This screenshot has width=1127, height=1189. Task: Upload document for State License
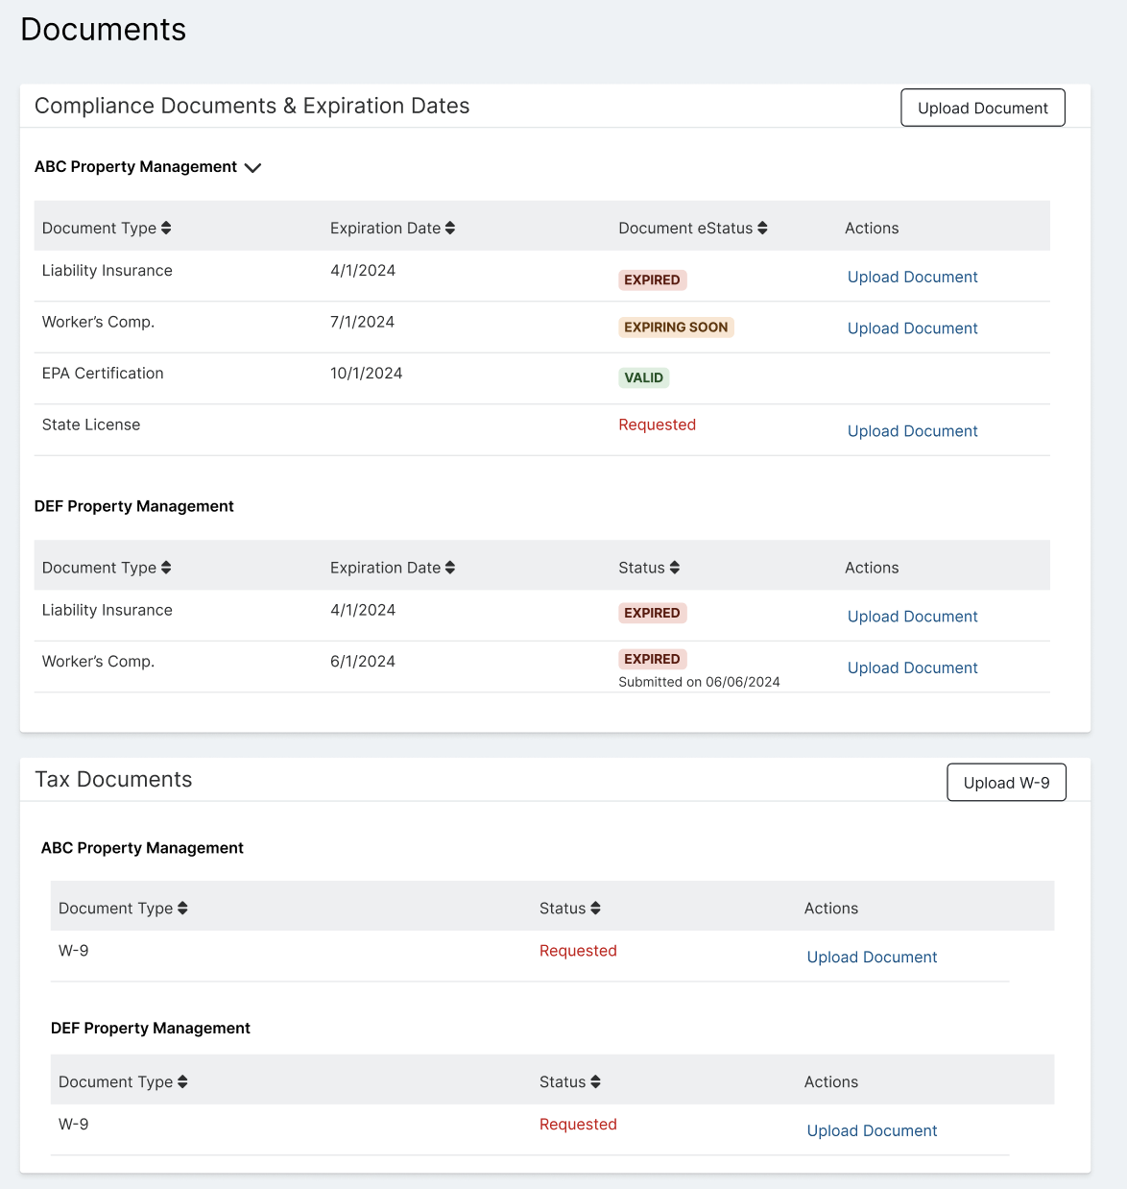[x=912, y=431]
